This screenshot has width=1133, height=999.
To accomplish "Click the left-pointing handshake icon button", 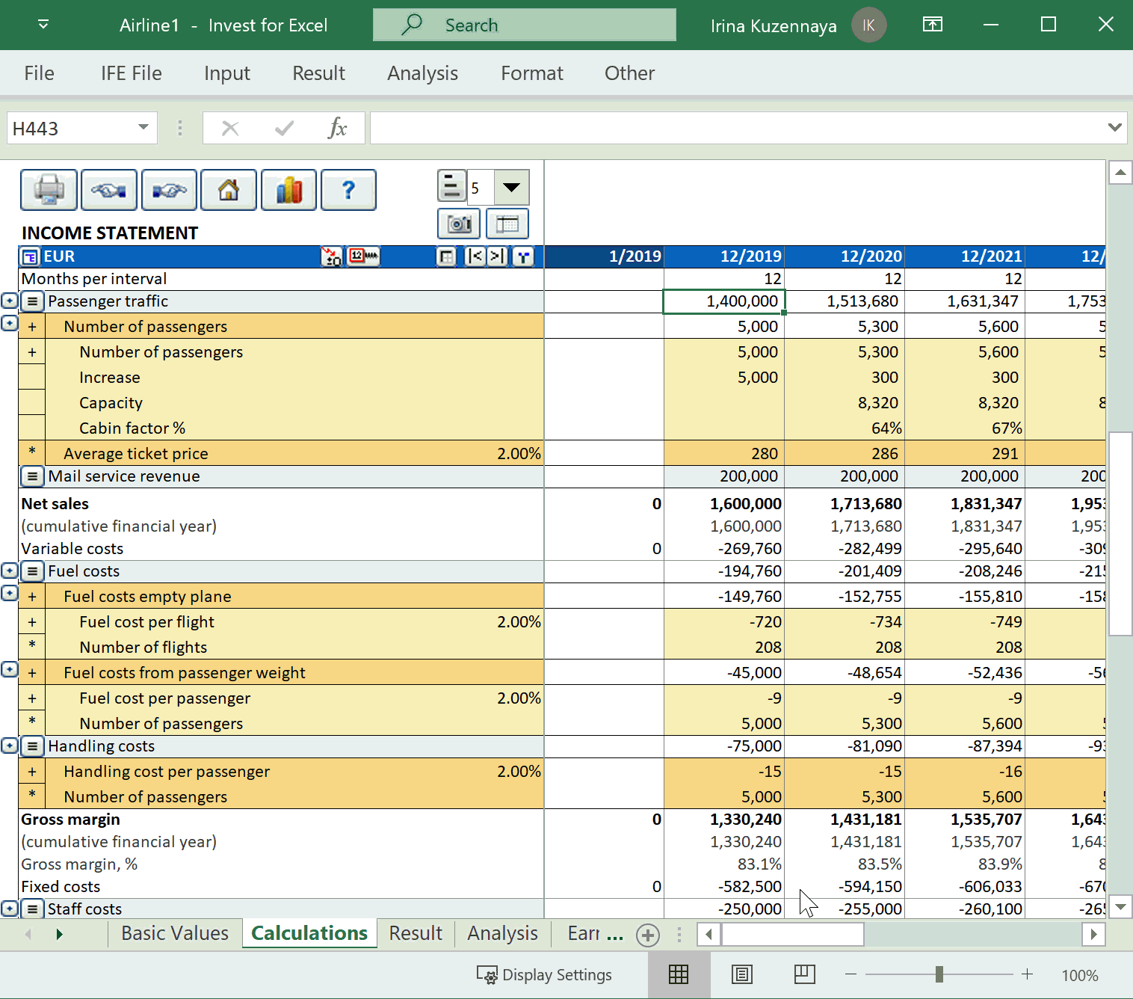I will click(x=109, y=190).
